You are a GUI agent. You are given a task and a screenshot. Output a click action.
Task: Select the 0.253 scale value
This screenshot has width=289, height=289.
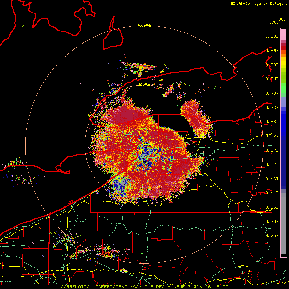[x=272, y=236]
